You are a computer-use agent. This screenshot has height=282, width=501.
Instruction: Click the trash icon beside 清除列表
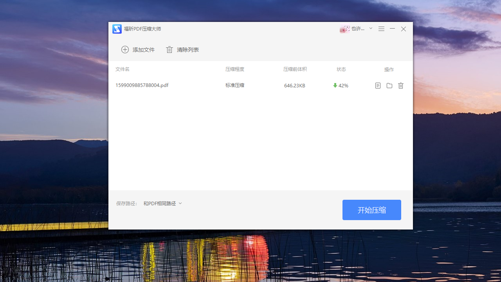[x=169, y=49]
